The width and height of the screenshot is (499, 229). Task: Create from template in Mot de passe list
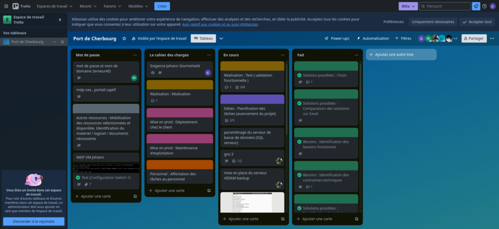point(135,196)
